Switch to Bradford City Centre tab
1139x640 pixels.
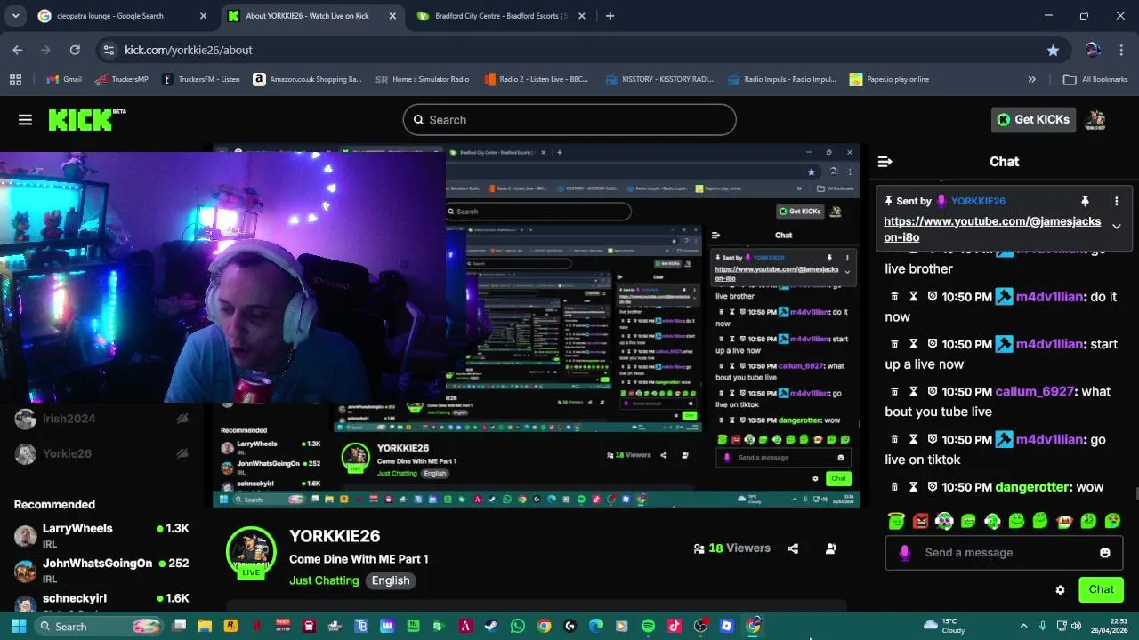pos(500,16)
